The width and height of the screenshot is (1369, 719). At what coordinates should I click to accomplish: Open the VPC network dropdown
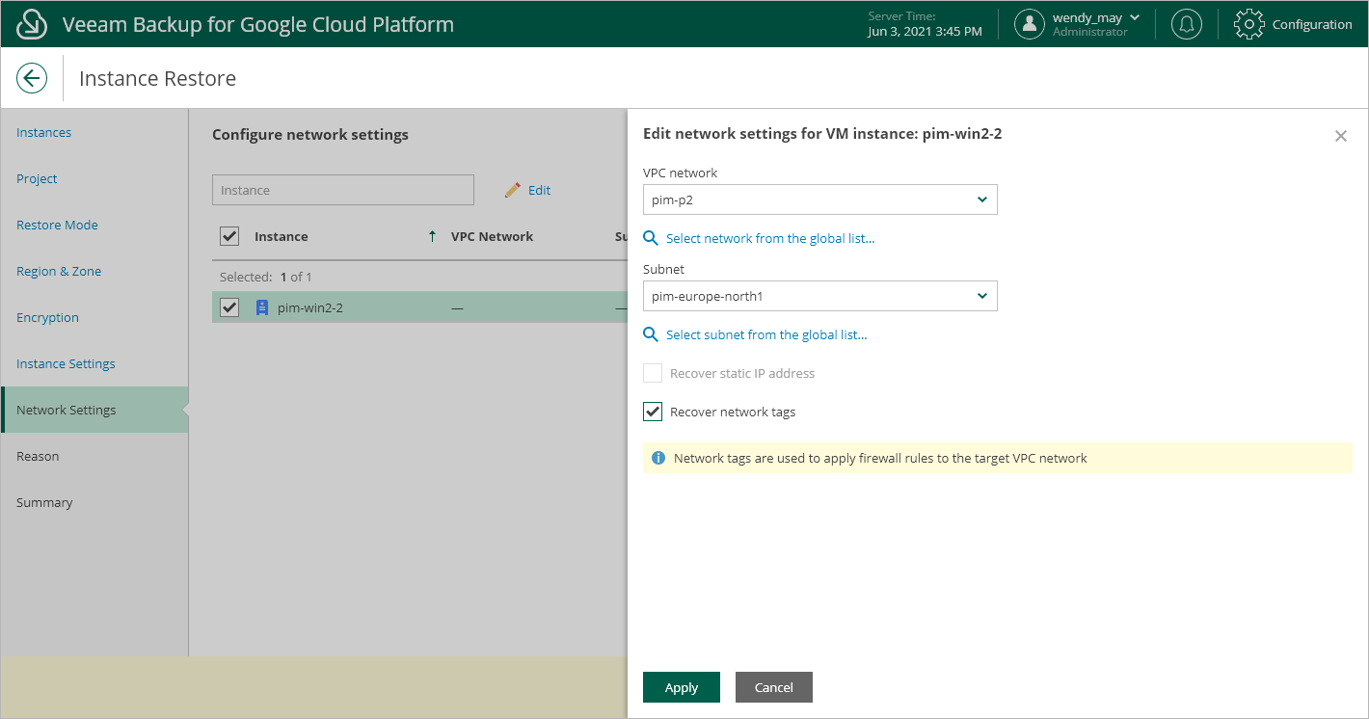pos(819,200)
